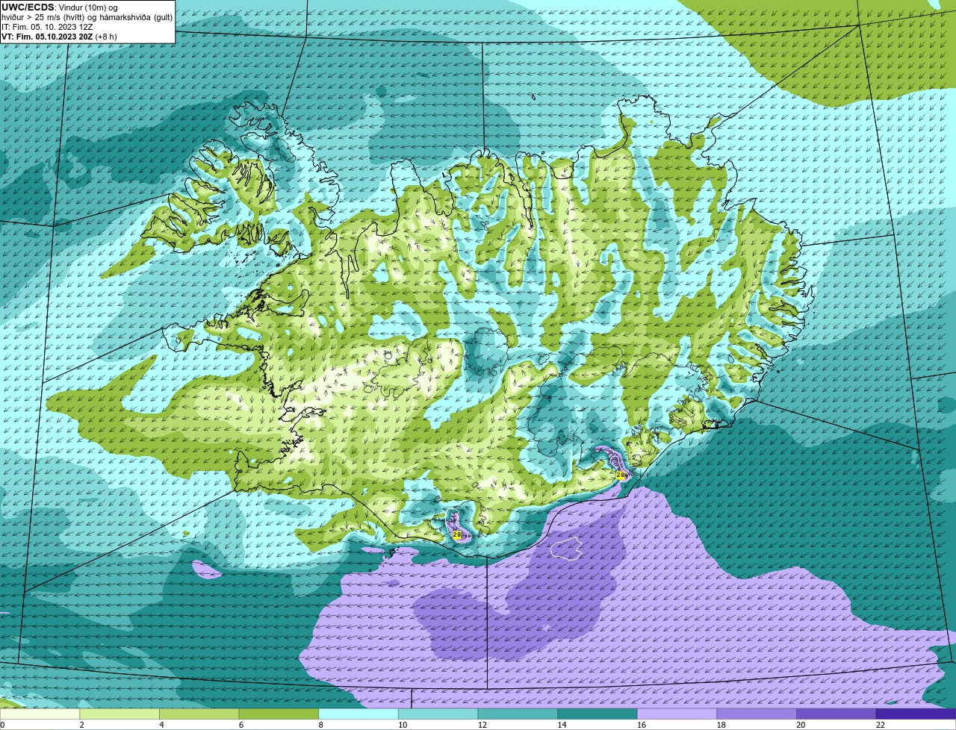Select the 10–12 m/s turquoise legend swatch
Screen dimensions: 956x730
click(438, 714)
